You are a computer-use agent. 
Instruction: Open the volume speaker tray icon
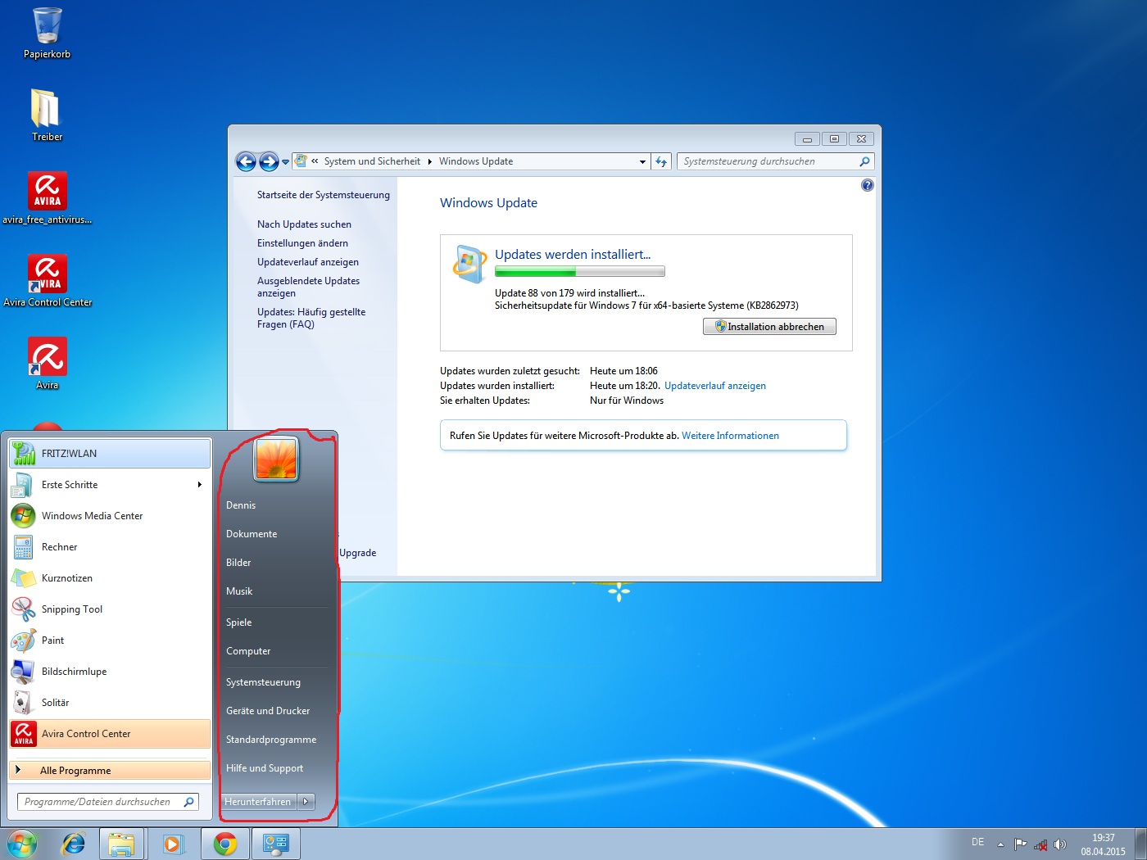1060,844
